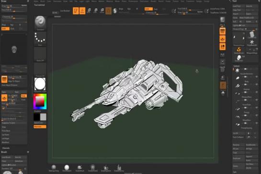Activate the Scale transform tool
Viewport: 261px width, 174px height.
(95, 11)
